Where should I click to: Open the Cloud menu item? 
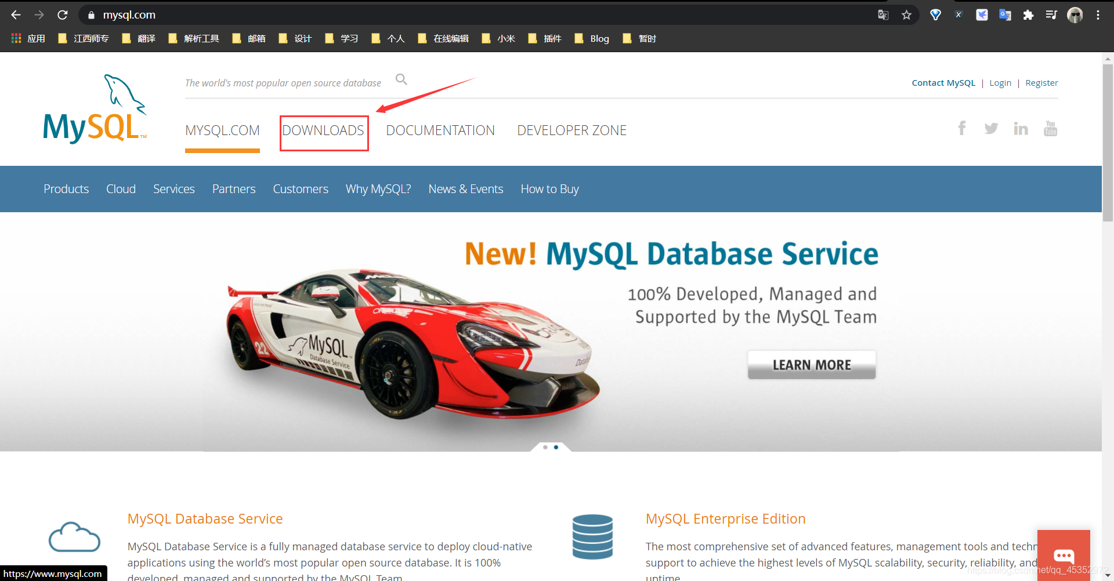tap(121, 189)
